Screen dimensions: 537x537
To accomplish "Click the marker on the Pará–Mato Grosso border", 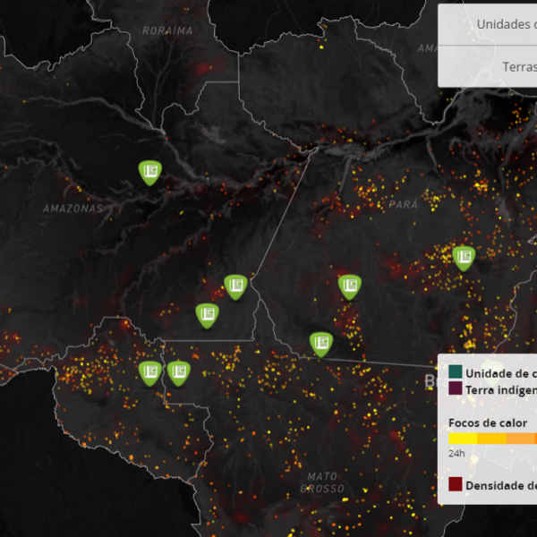I will (320, 344).
